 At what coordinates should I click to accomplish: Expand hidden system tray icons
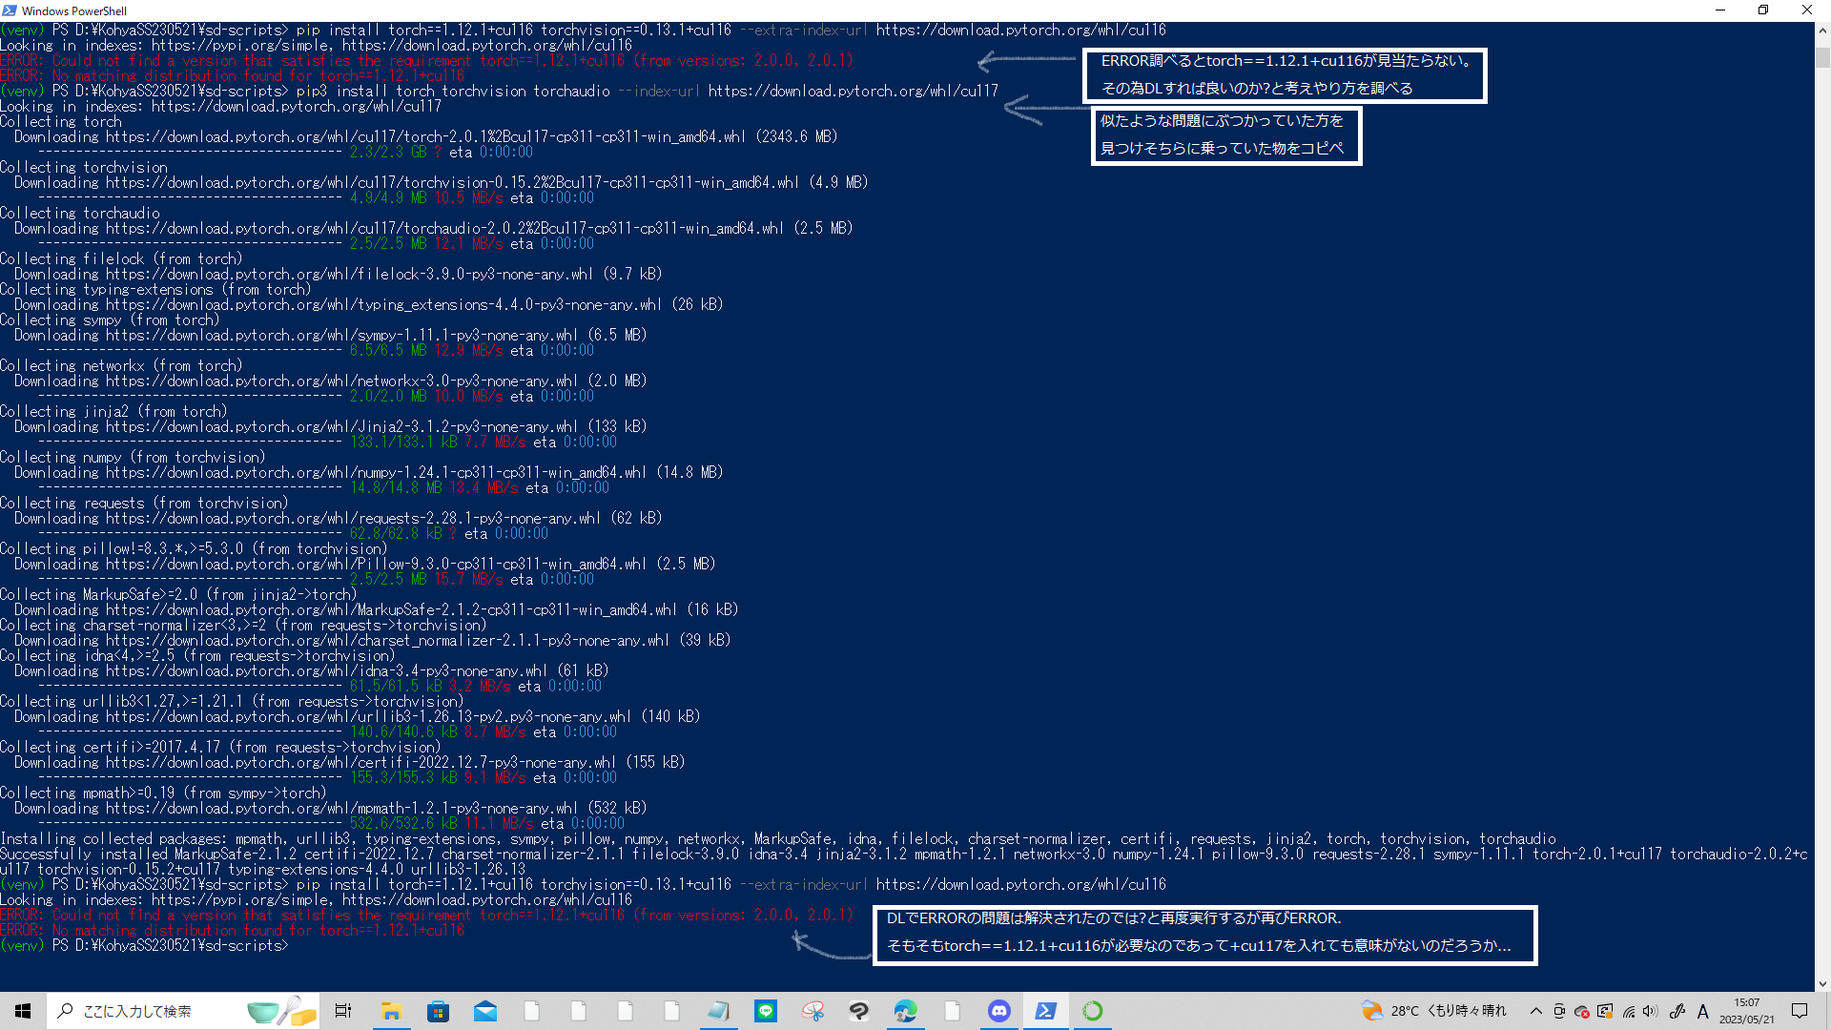[x=1535, y=1011]
